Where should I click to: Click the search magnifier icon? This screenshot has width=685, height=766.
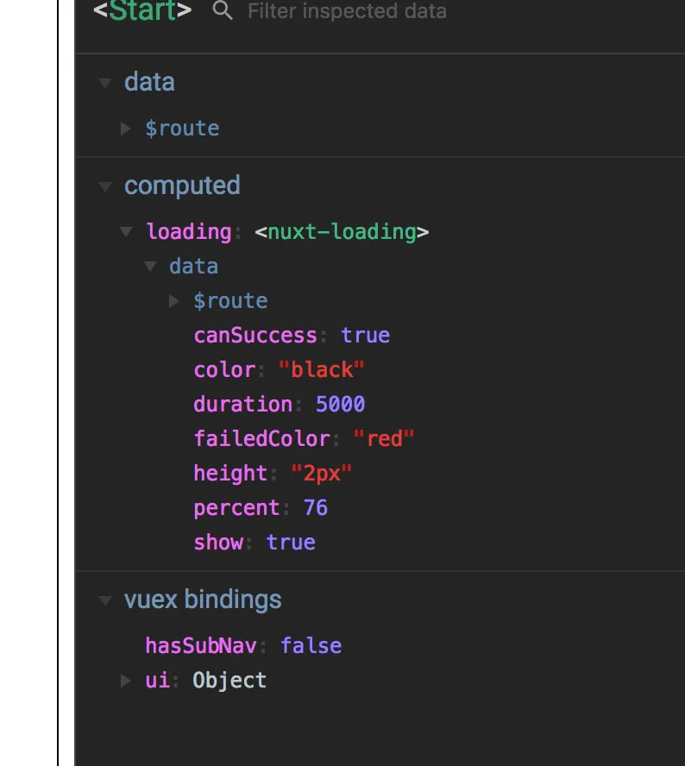tap(223, 11)
